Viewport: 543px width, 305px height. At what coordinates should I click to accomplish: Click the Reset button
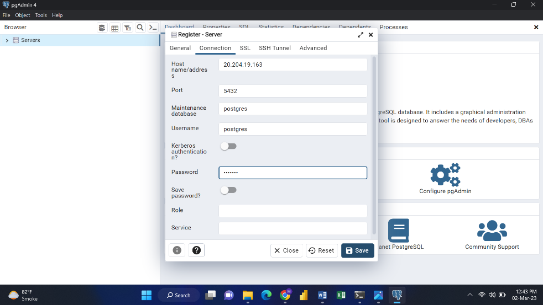[321, 250]
